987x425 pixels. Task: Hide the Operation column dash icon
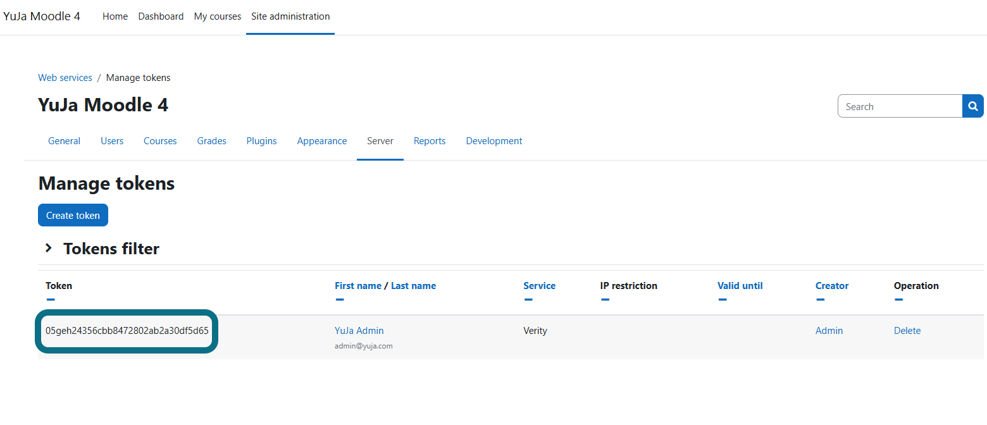899,299
